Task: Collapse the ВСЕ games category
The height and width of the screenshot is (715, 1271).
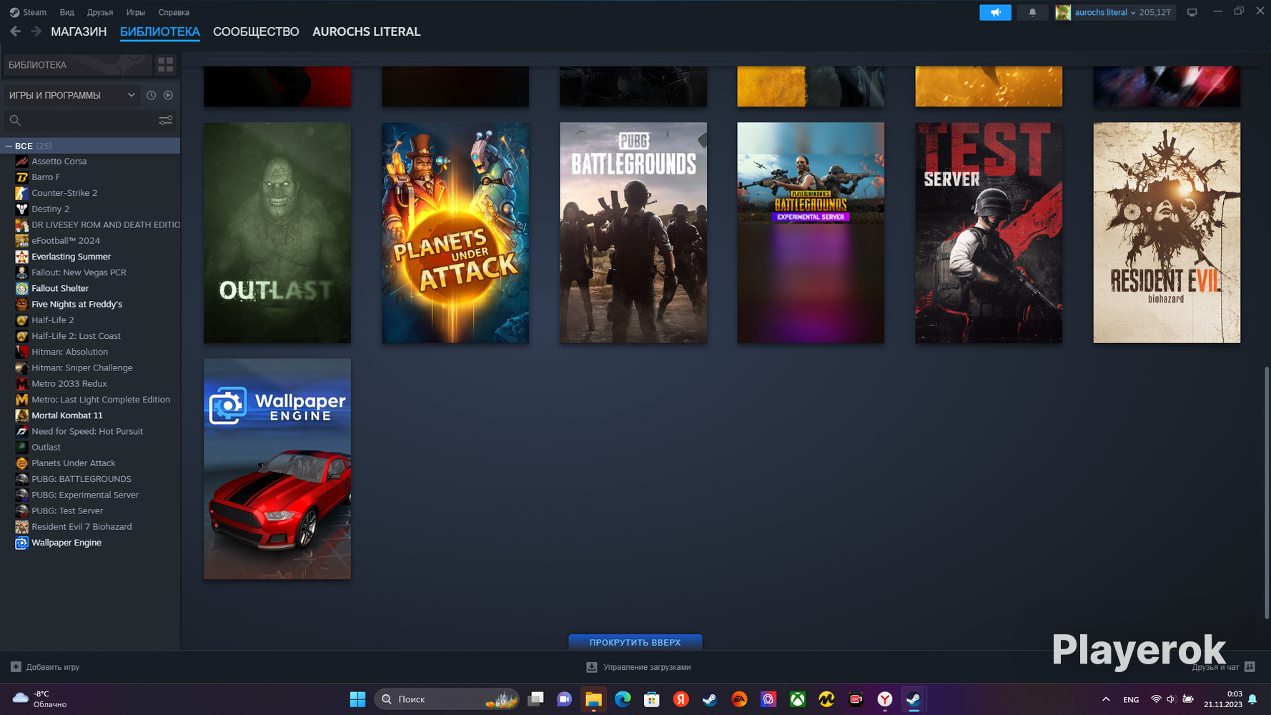Action: (9, 146)
